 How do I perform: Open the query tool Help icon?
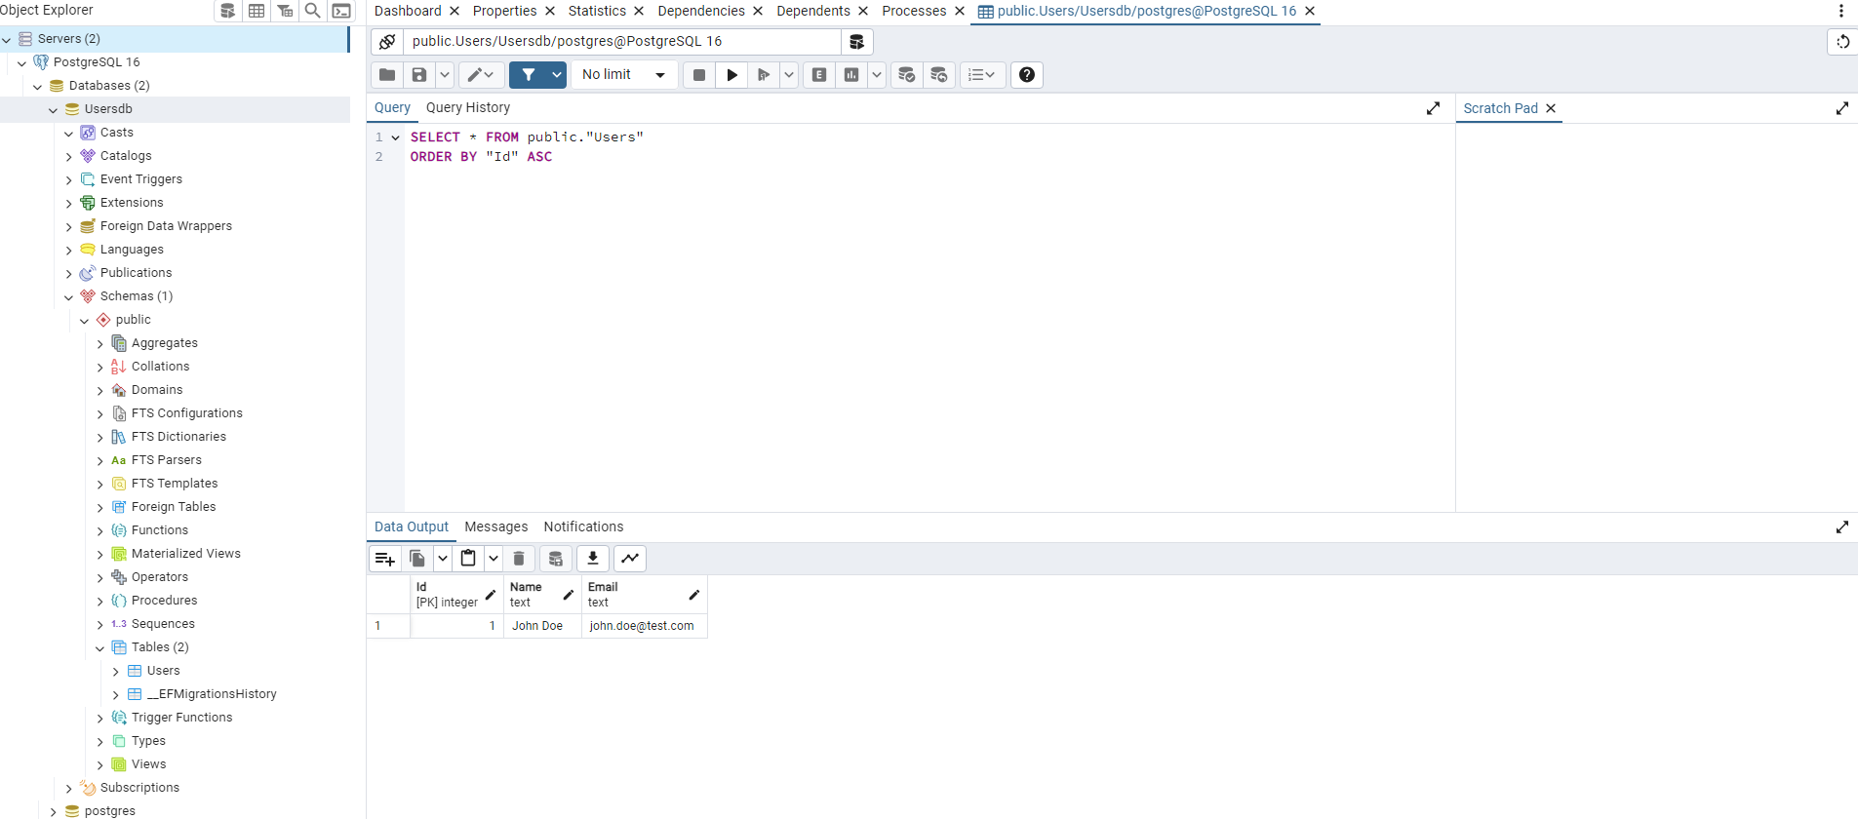coord(1027,75)
